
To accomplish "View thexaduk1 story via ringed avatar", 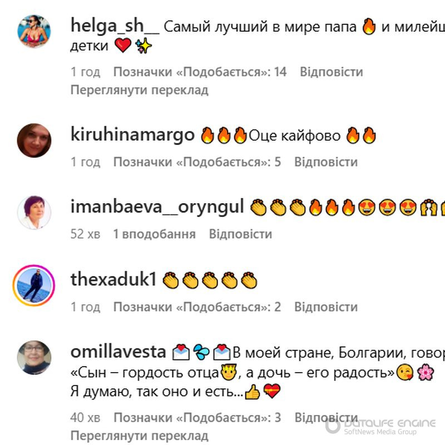I will pyautogui.click(x=34, y=285).
